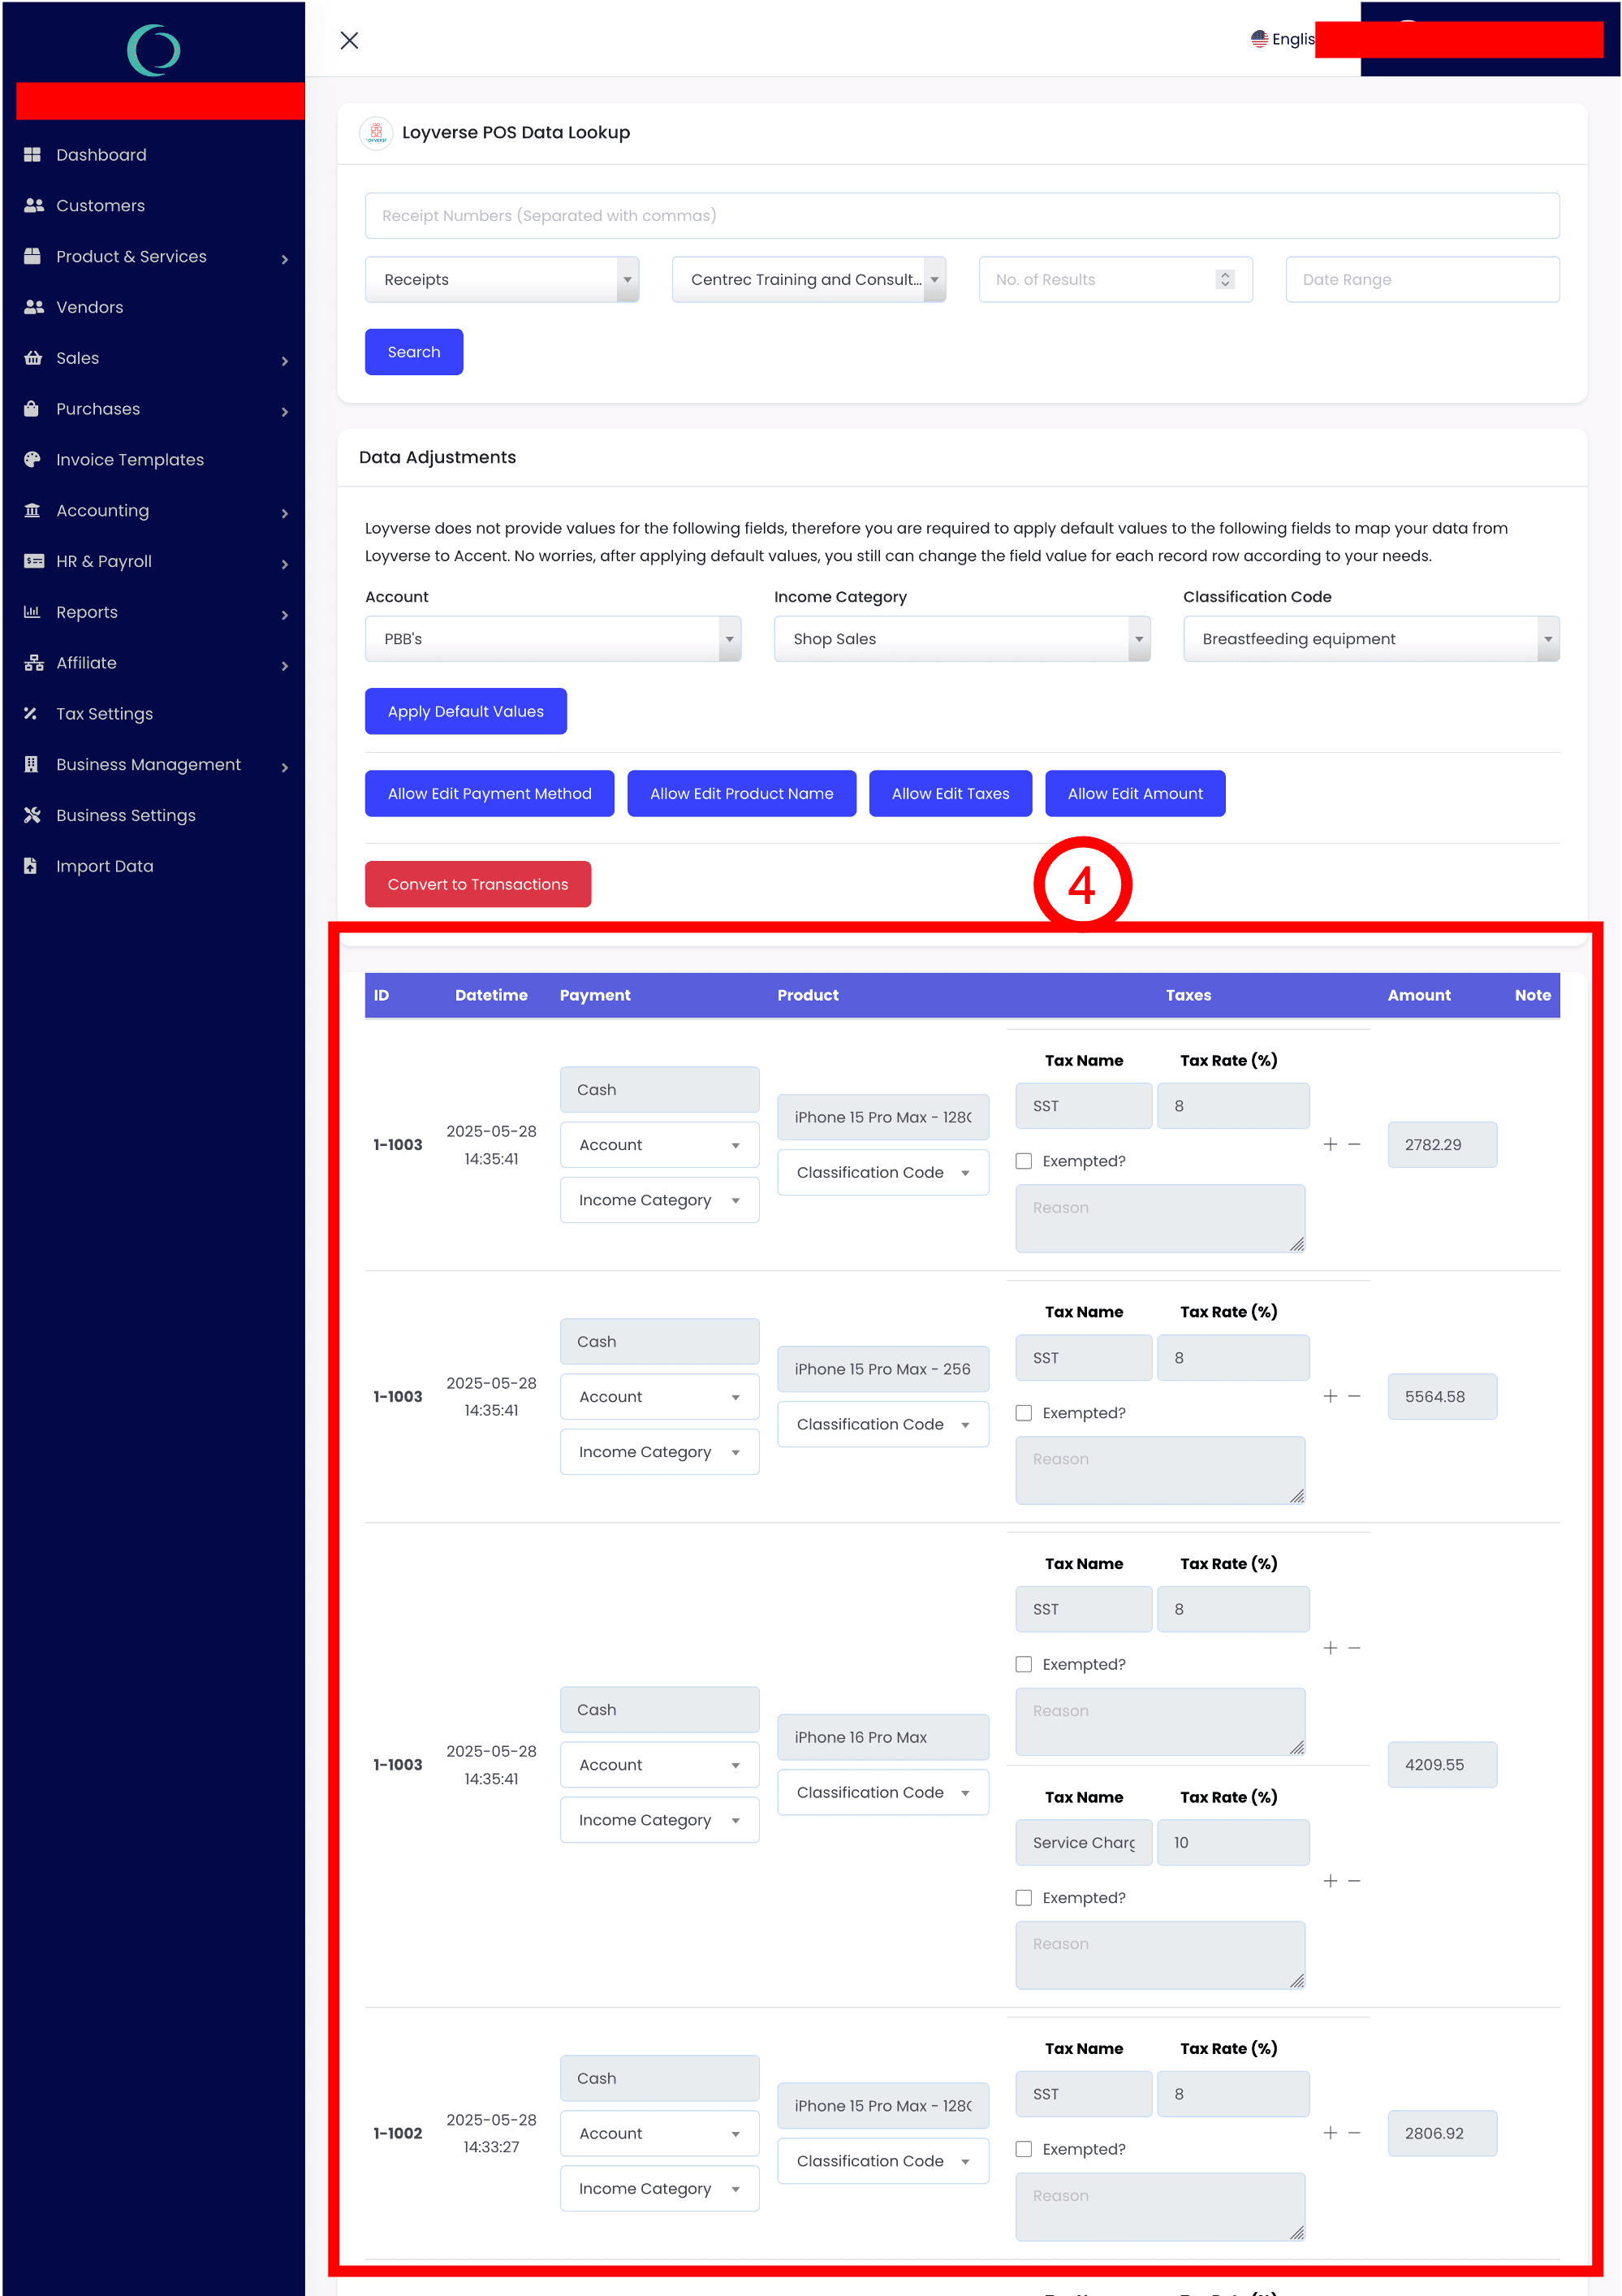This screenshot has height=2296, width=1622.
Task: Enable Exempted for receipt 1-1002
Action: coord(1024,2149)
